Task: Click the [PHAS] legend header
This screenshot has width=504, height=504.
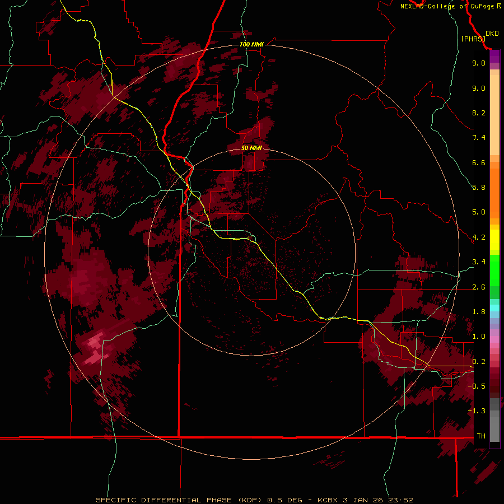Action: 473,39
